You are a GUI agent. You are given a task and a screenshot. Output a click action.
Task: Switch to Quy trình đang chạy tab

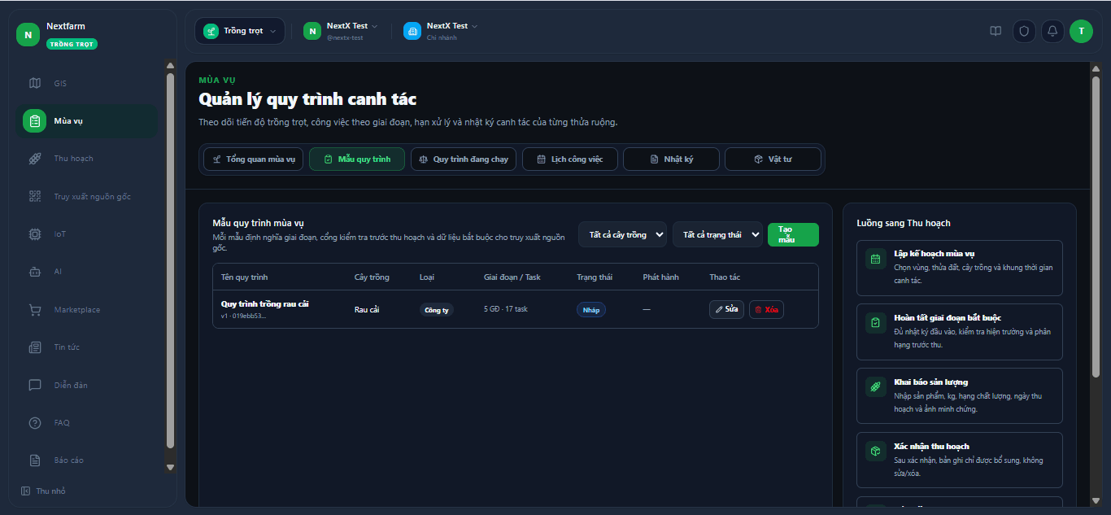[464, 159]
